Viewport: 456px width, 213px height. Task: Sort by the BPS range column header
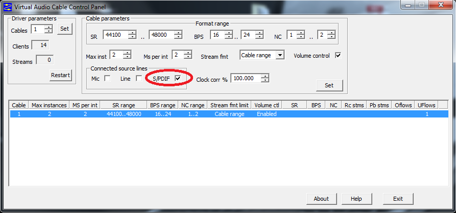162,105
